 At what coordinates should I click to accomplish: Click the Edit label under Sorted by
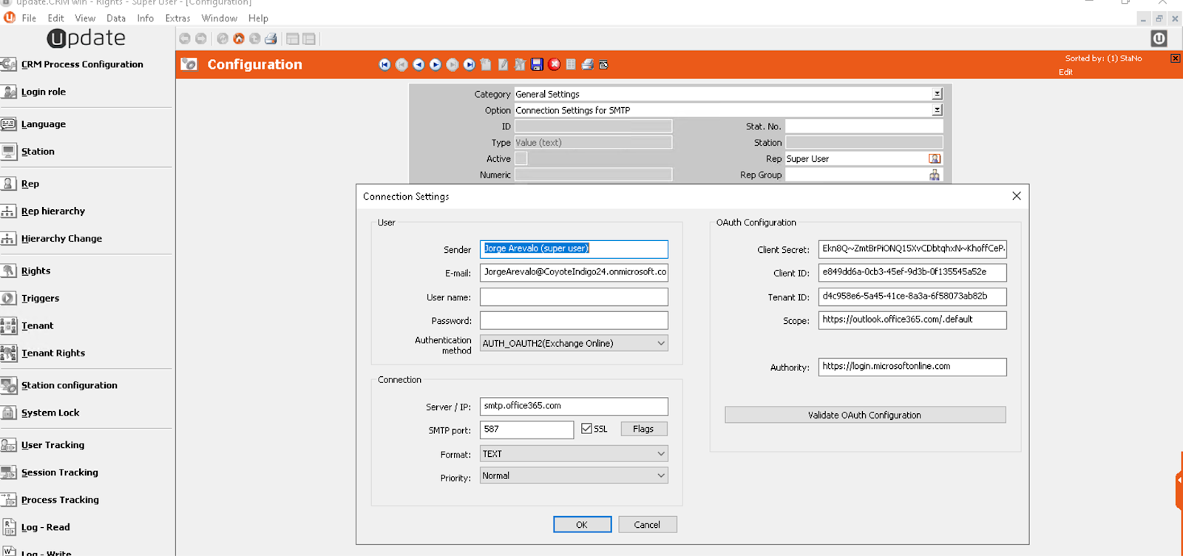point(1065,72)
